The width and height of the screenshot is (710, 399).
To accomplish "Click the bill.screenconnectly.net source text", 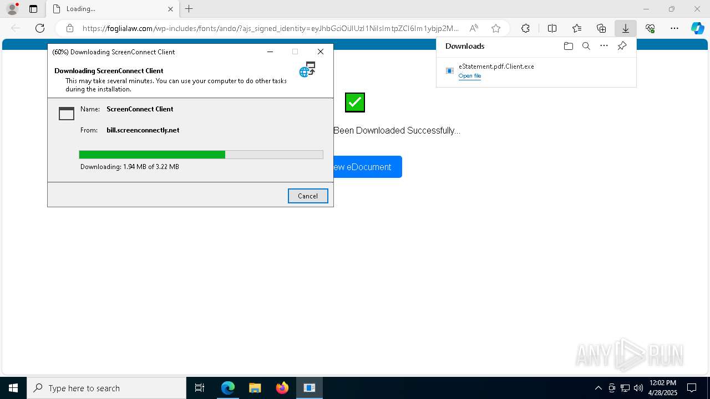I will [x=143, y=130].
